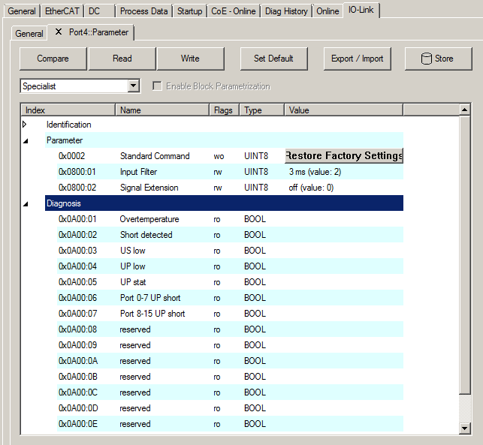Click index 0x0A00:09 reserved row
483x445 pixels.
(231, 345)
